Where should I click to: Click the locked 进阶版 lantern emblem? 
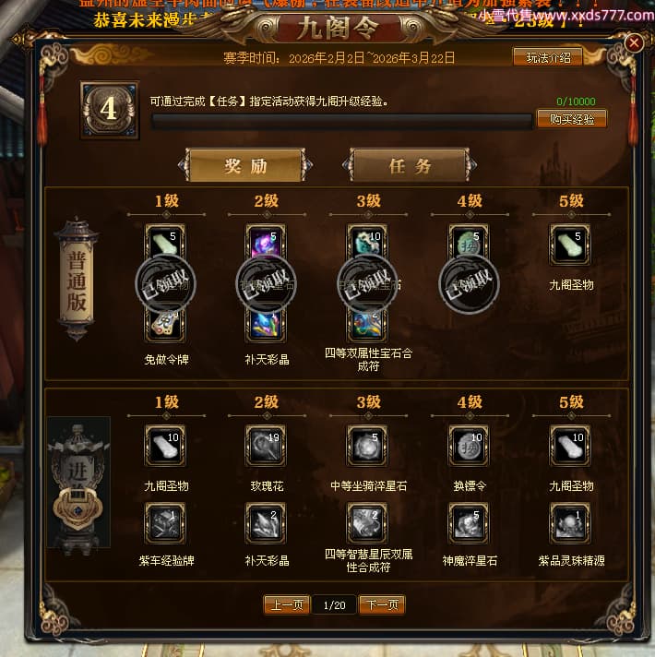click(78, 484)
